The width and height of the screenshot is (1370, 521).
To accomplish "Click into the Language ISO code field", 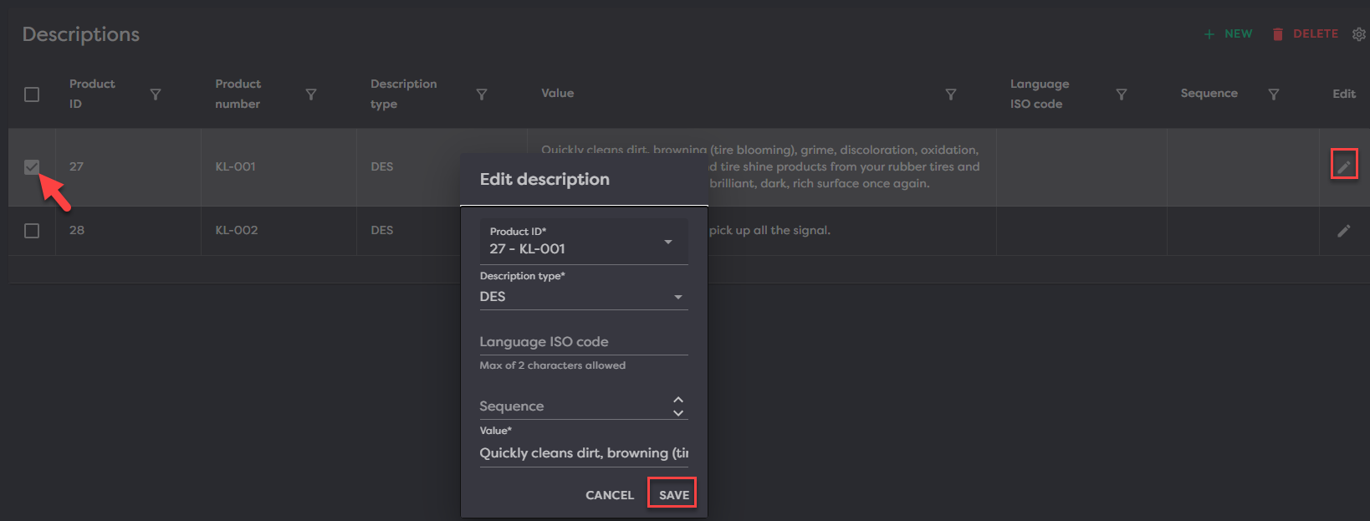I will [583, 342].
